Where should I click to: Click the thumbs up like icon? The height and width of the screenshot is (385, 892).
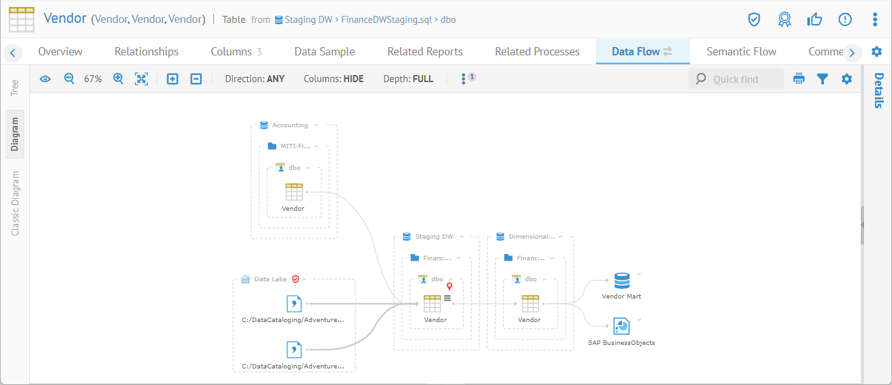(x=814, y=20)
